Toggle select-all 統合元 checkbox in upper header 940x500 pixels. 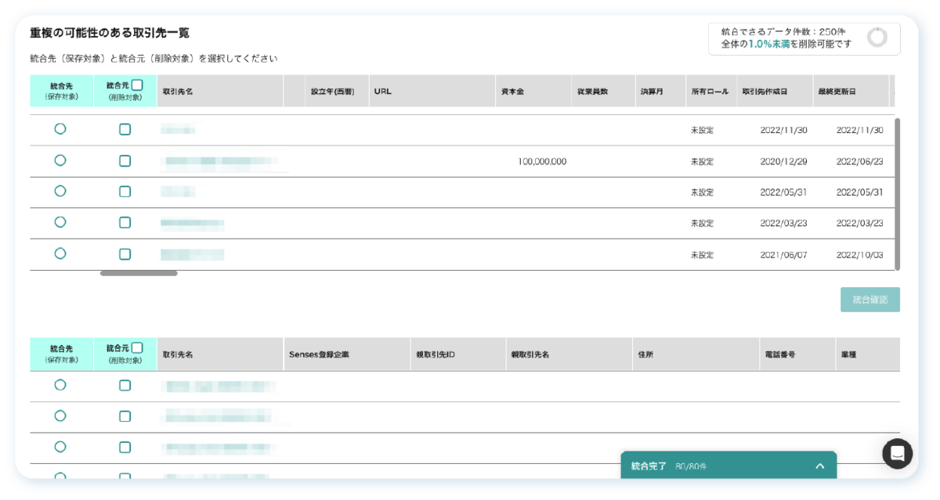tap(137, 85)
